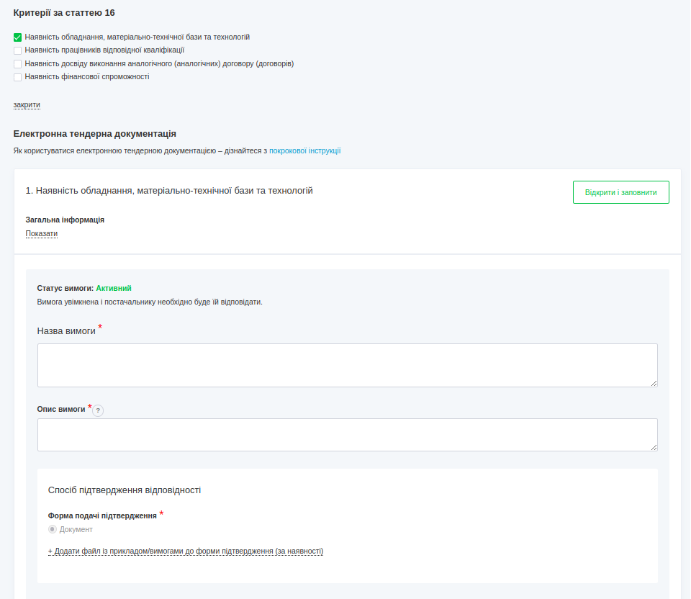Viewport: 691px width, 599px height.
Task: Click the help question mark beside Опис вимоги
Action: point(98,410)
